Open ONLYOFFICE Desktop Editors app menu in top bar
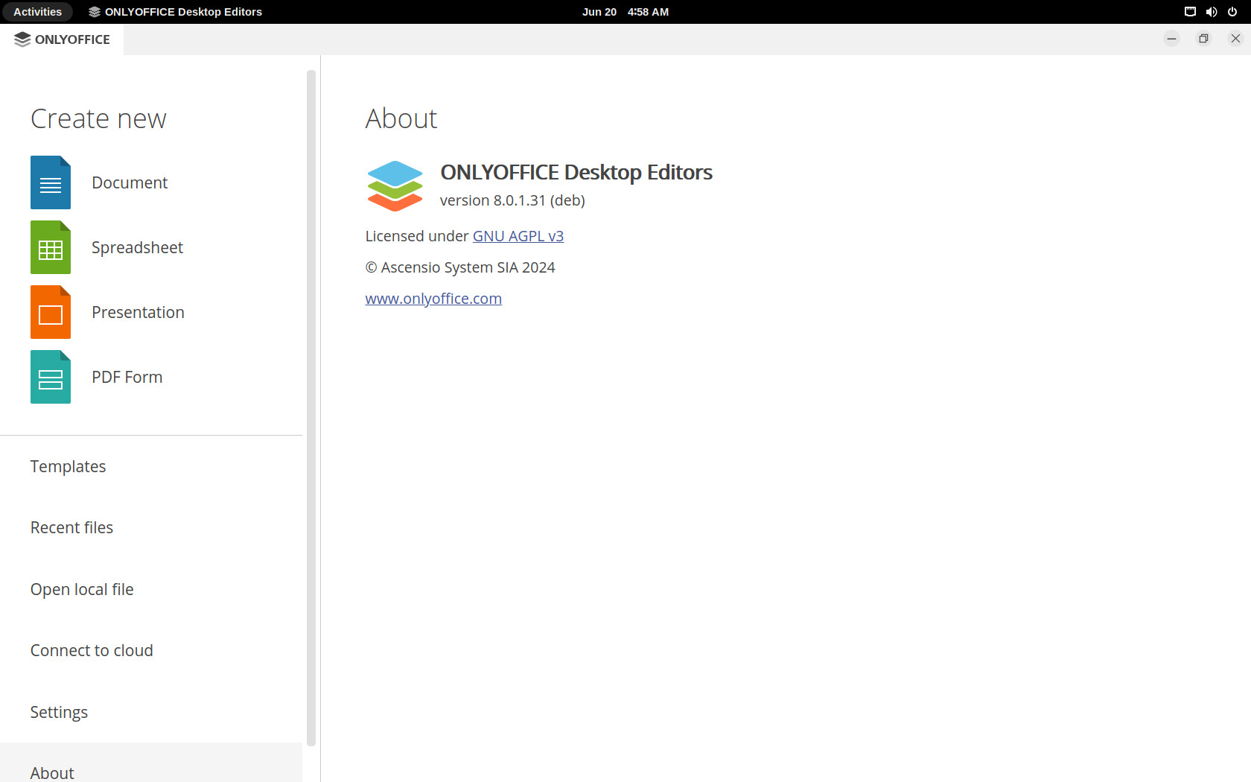This screenshot has width=1251, height=782. tap(175, 12)
